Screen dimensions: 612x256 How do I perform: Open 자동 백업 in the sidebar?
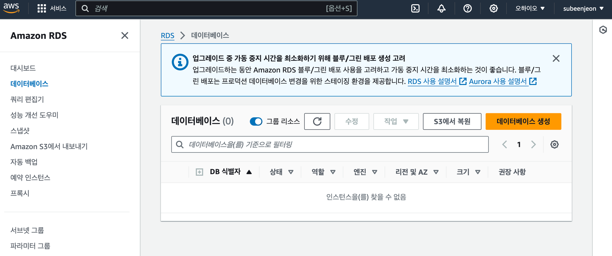(x=24, y=162)
